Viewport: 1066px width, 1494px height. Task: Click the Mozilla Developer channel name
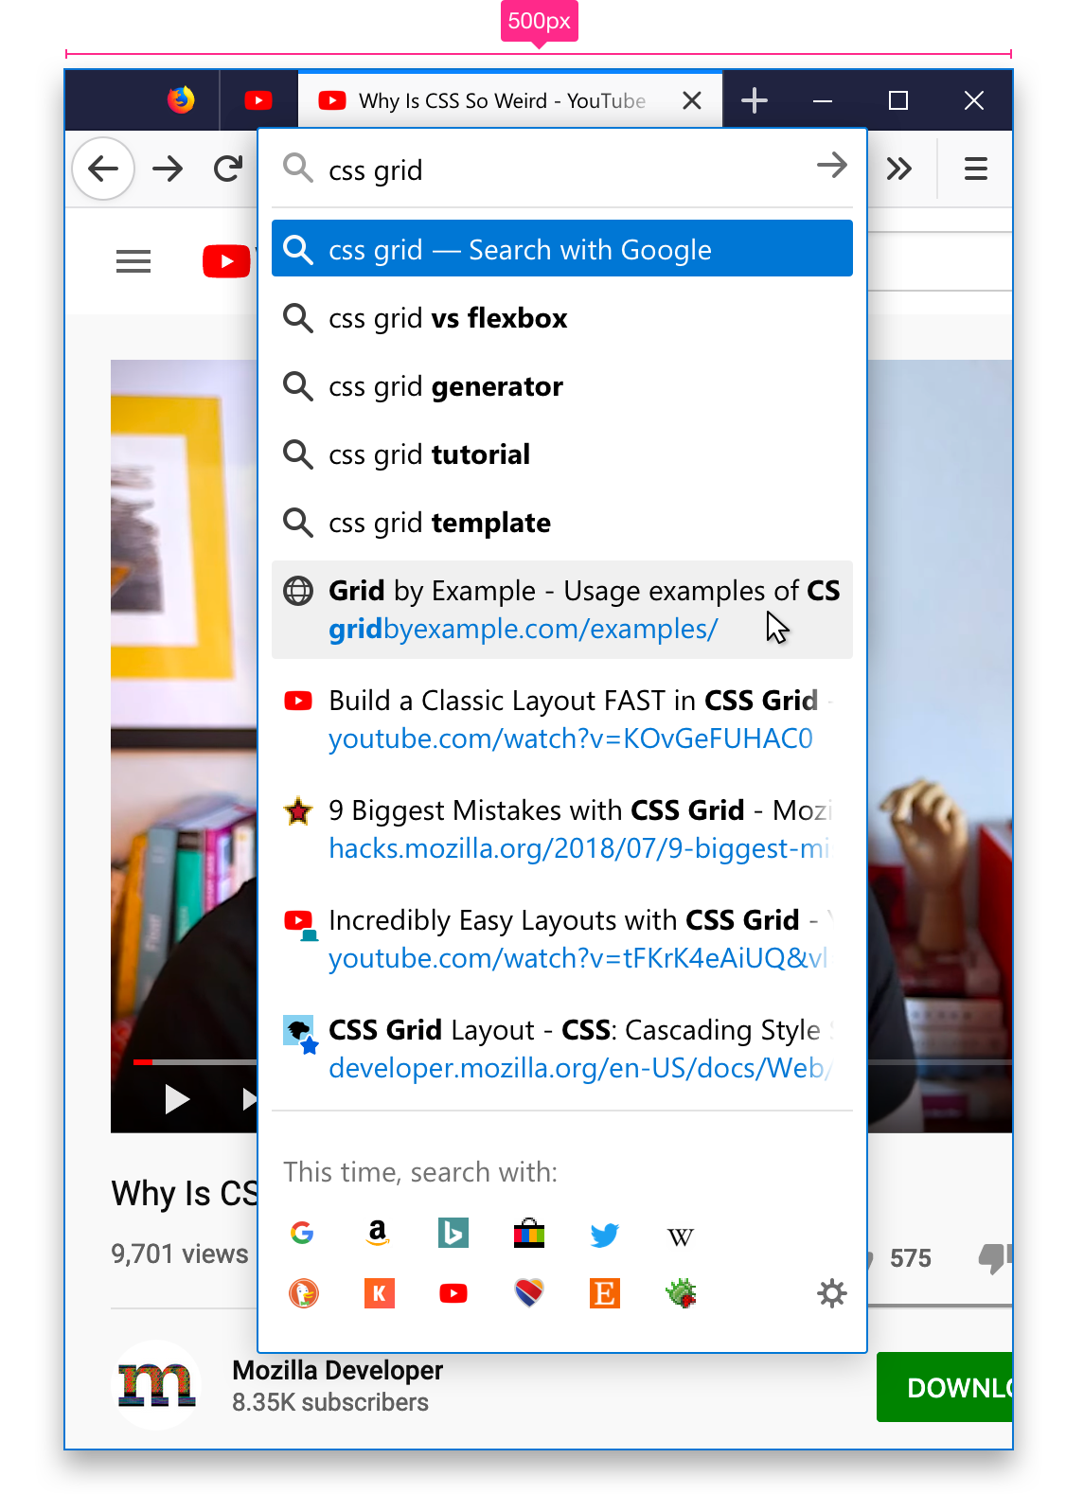(x=338, y=1370)
